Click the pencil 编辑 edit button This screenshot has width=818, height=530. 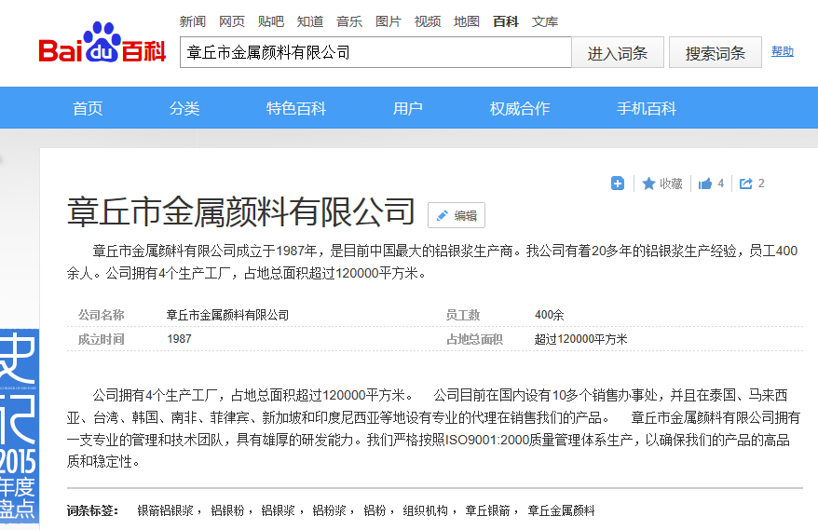tap(457, 215)
